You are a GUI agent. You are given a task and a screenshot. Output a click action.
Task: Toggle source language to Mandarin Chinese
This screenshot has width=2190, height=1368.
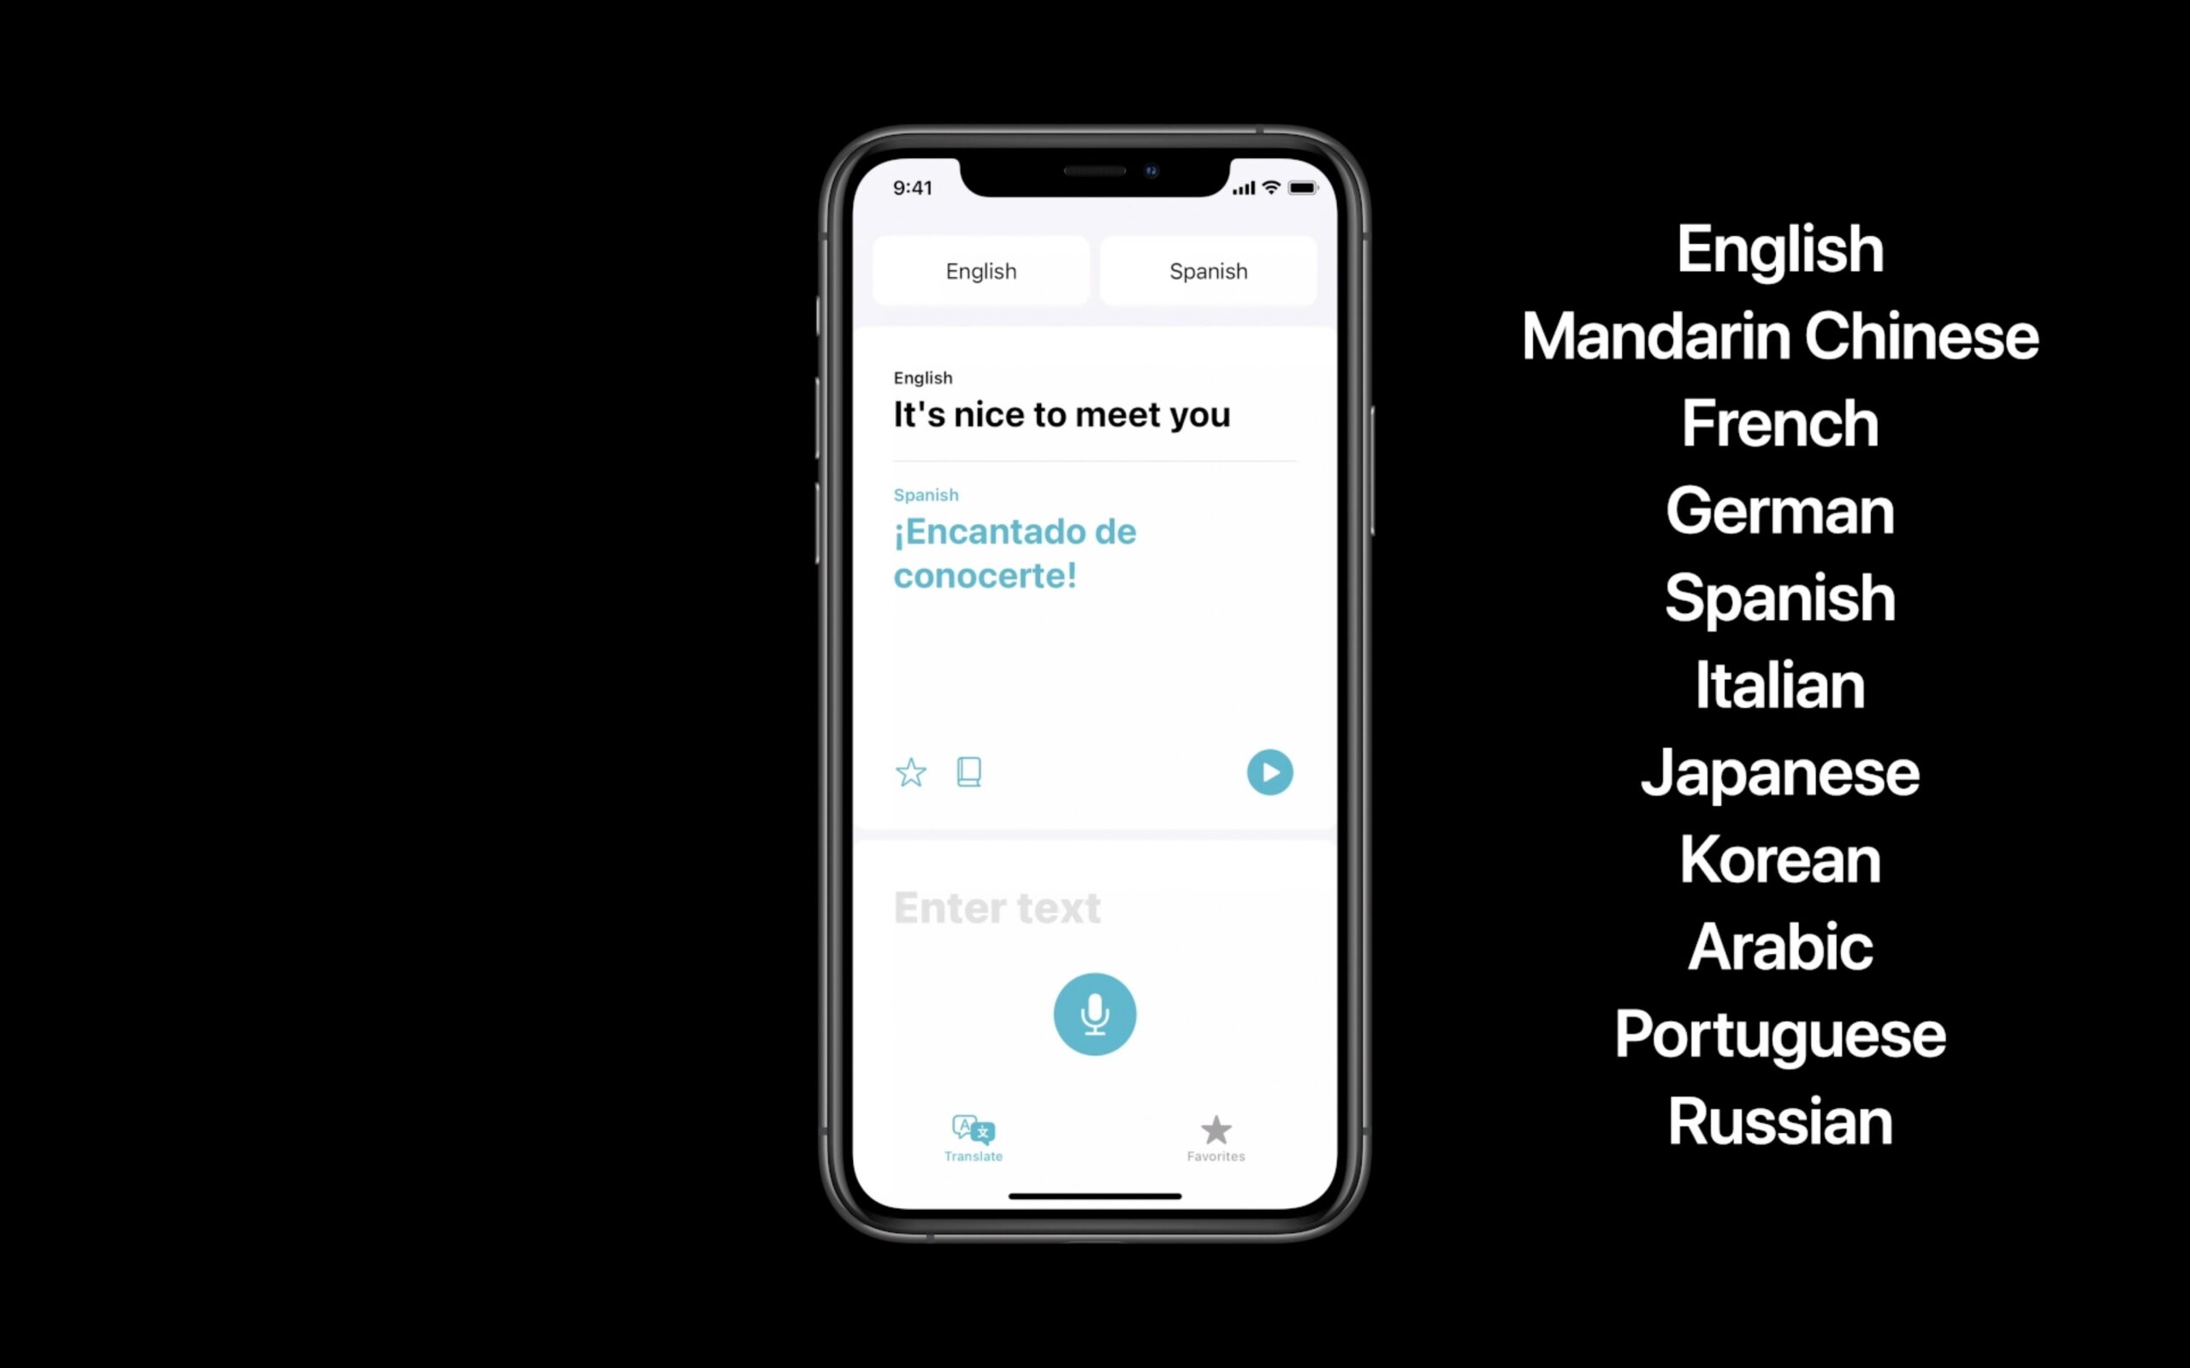click(980, 269)
